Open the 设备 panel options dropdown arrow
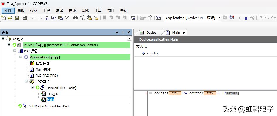 117,33
